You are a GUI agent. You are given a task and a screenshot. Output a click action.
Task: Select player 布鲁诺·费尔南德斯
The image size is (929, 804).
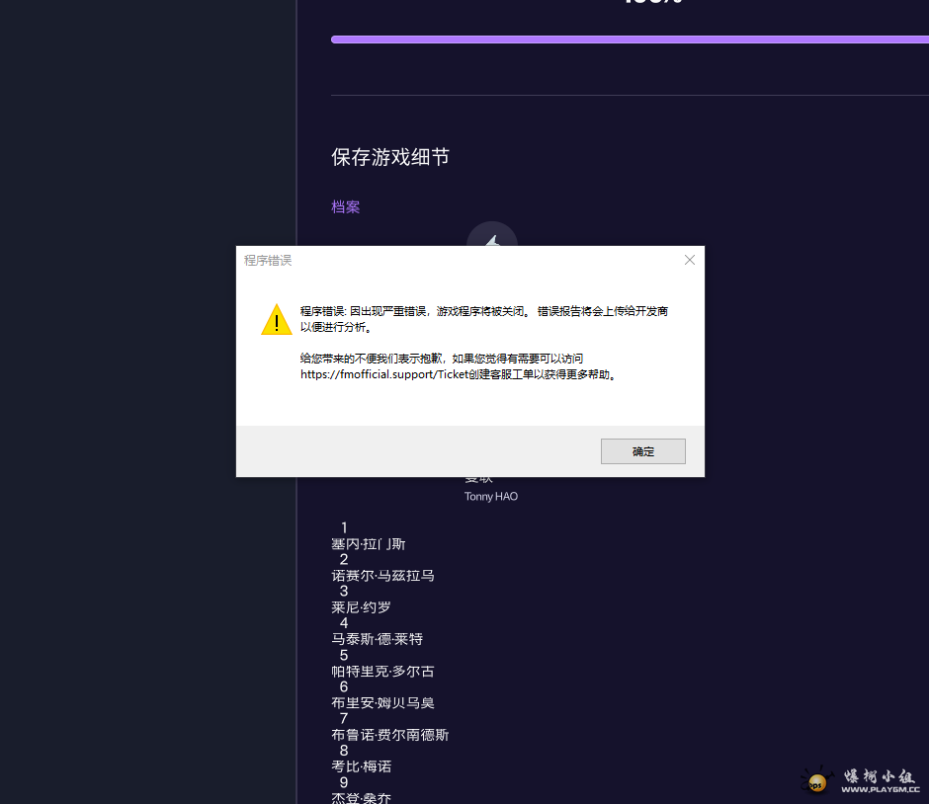pyautogui.click(x=389, y=735)
